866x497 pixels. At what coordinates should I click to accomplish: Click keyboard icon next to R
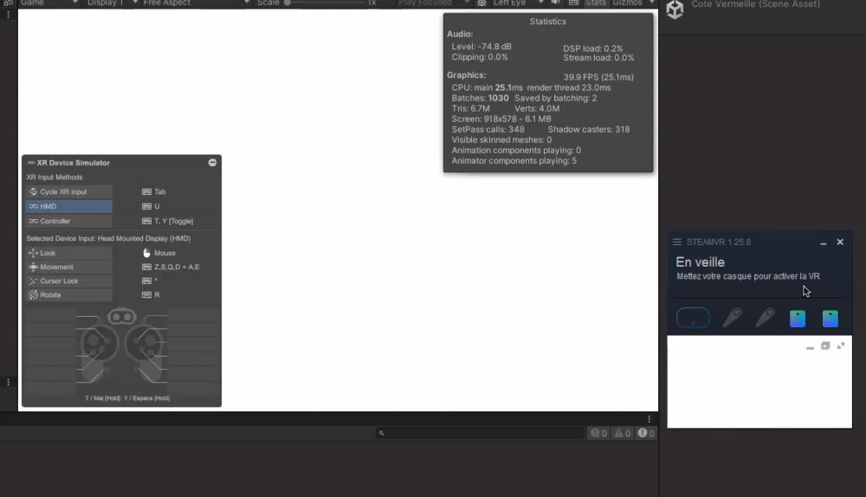pyautogui.click(x=146, y=295)
